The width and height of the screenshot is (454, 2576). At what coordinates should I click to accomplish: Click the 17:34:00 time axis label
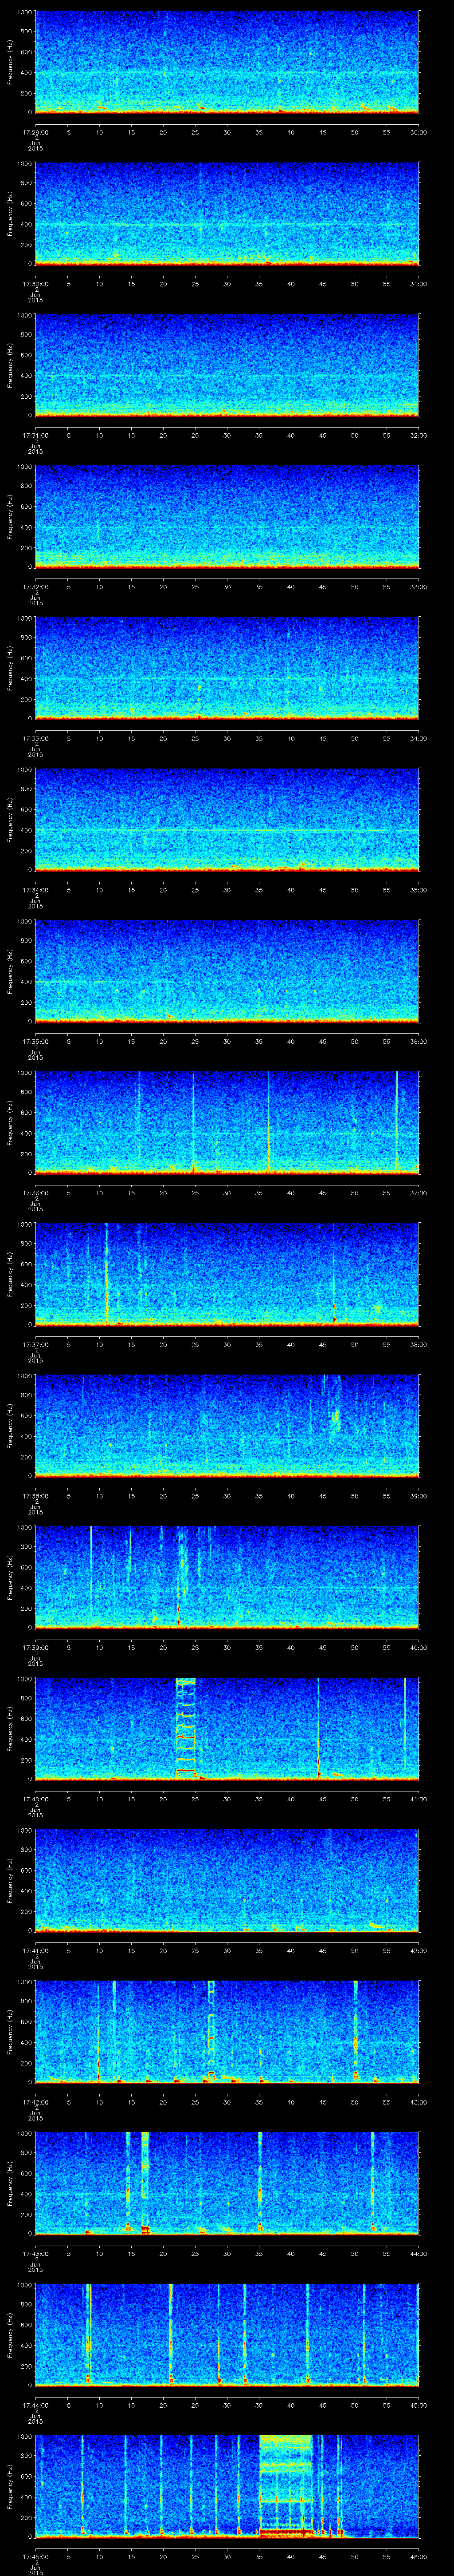pyautogui.click(x=35, y=890)
